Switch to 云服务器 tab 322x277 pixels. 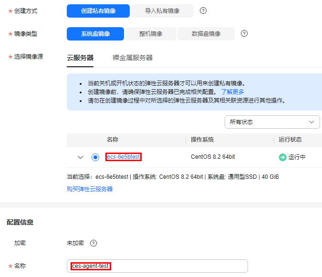point(80,58)
